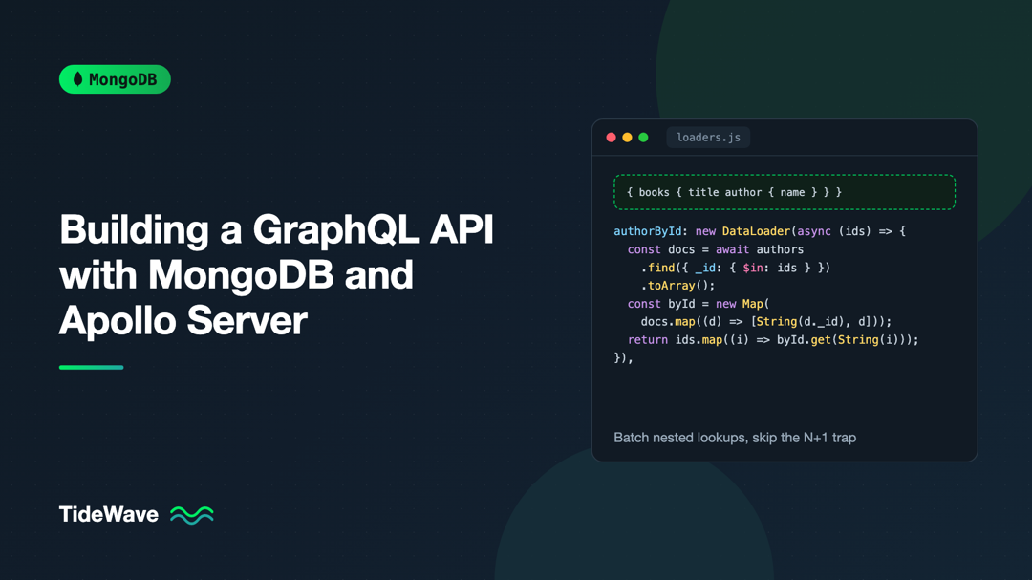Click the TideWave brand name
This screenshot has height=580, width=1032.
coord(109,514)
